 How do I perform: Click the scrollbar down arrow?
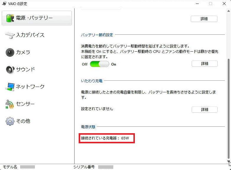pos(229,161)
